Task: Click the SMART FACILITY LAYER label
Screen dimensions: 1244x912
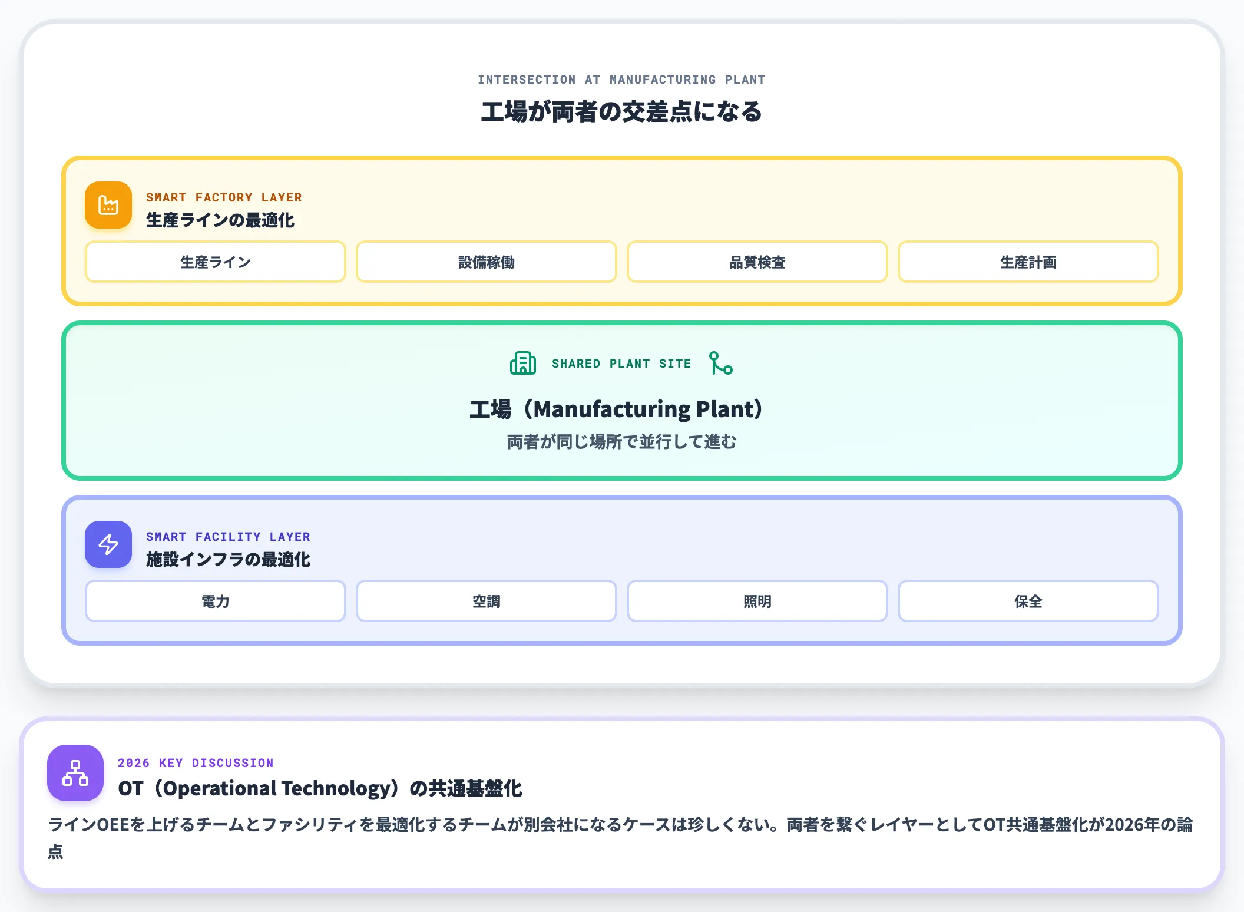Action: [228, 537]
